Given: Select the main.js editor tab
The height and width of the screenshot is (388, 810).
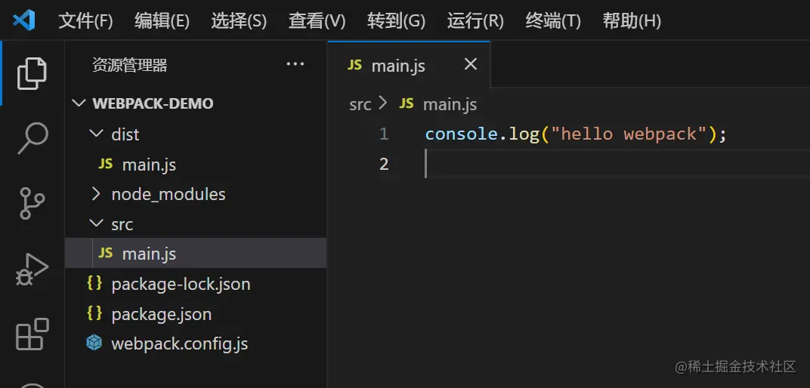Looking at the screenshot, I should (409, 64).
